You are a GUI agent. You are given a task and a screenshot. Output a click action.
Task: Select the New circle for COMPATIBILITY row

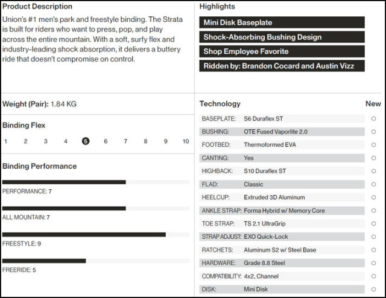pos(373,276)
